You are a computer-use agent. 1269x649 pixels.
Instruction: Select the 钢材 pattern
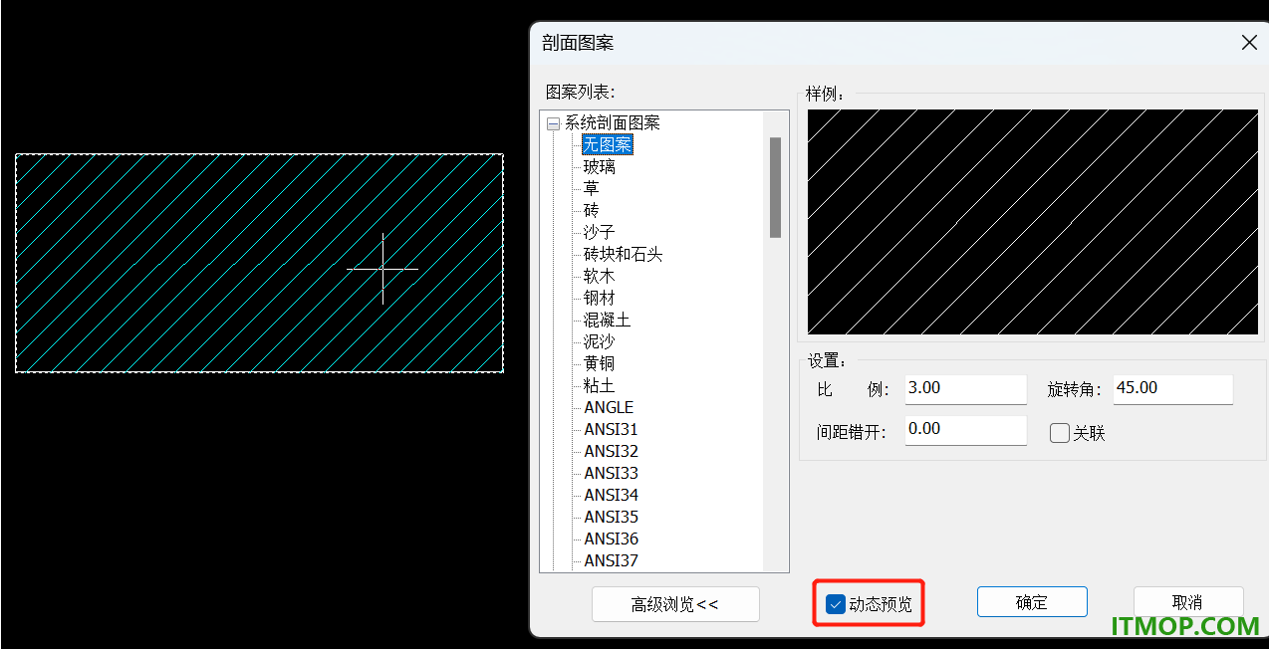[600, 298]
